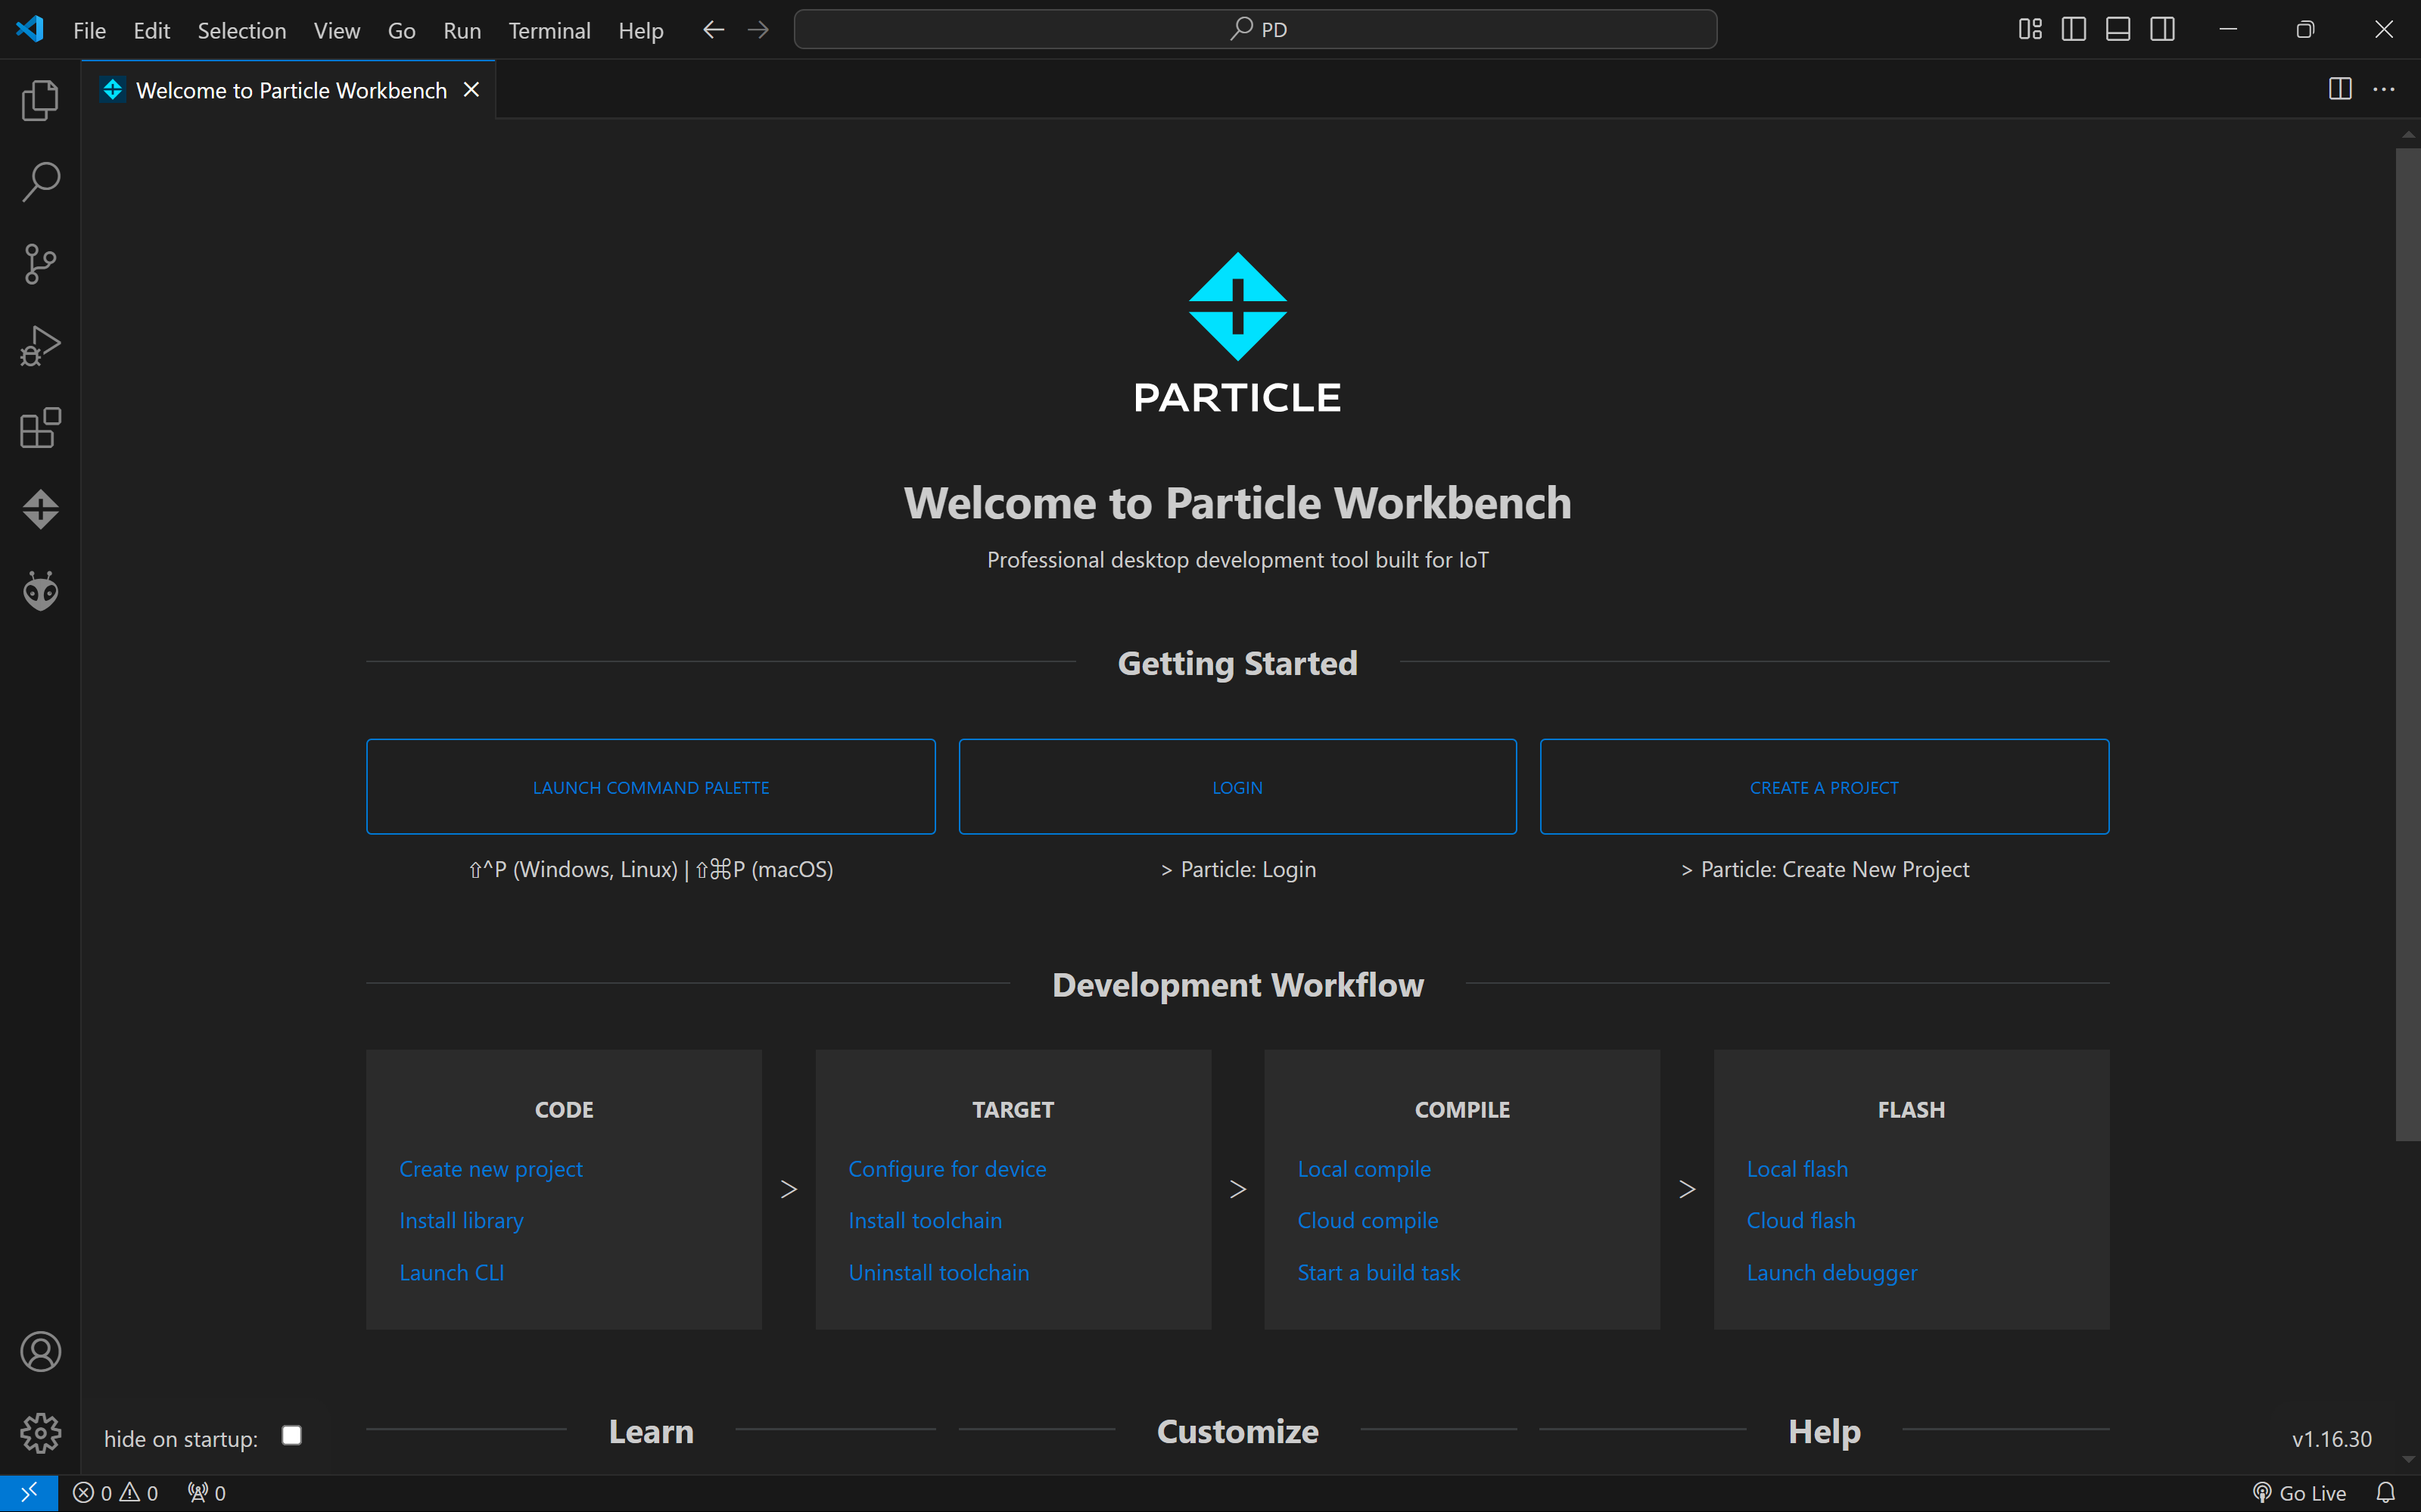
Task: Open the Extensions view
Action: [x=40, y=428]
